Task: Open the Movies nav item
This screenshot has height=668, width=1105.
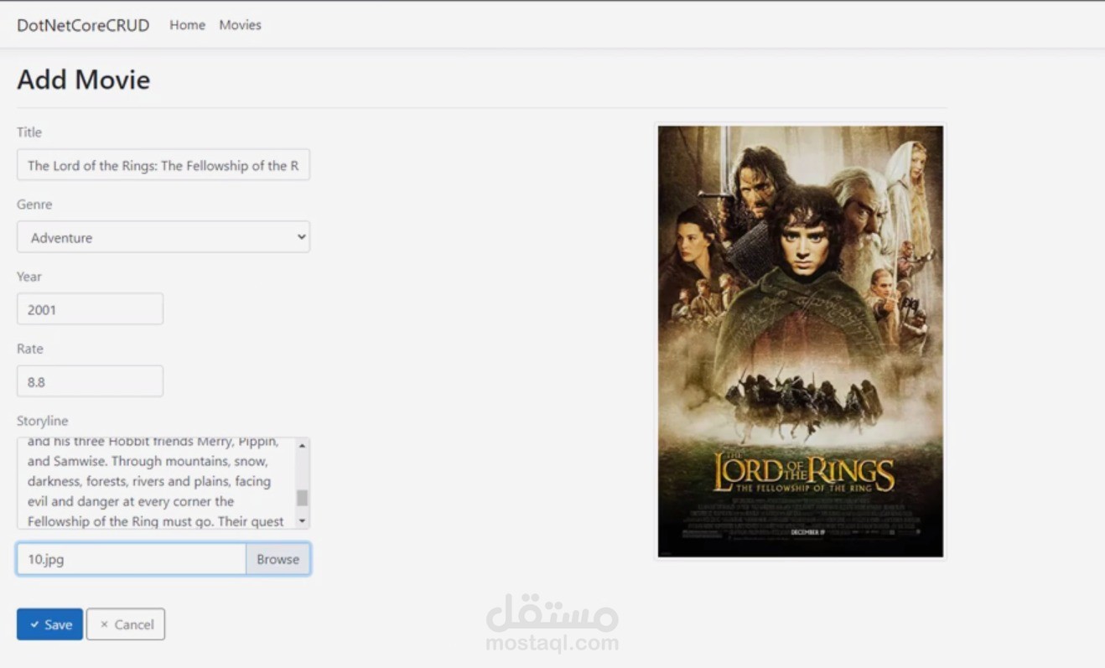Action: [x=240, y=25]
